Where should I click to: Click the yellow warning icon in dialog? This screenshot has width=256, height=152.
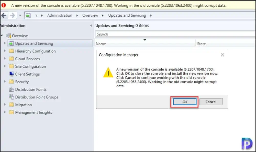[x=108, y=73]
